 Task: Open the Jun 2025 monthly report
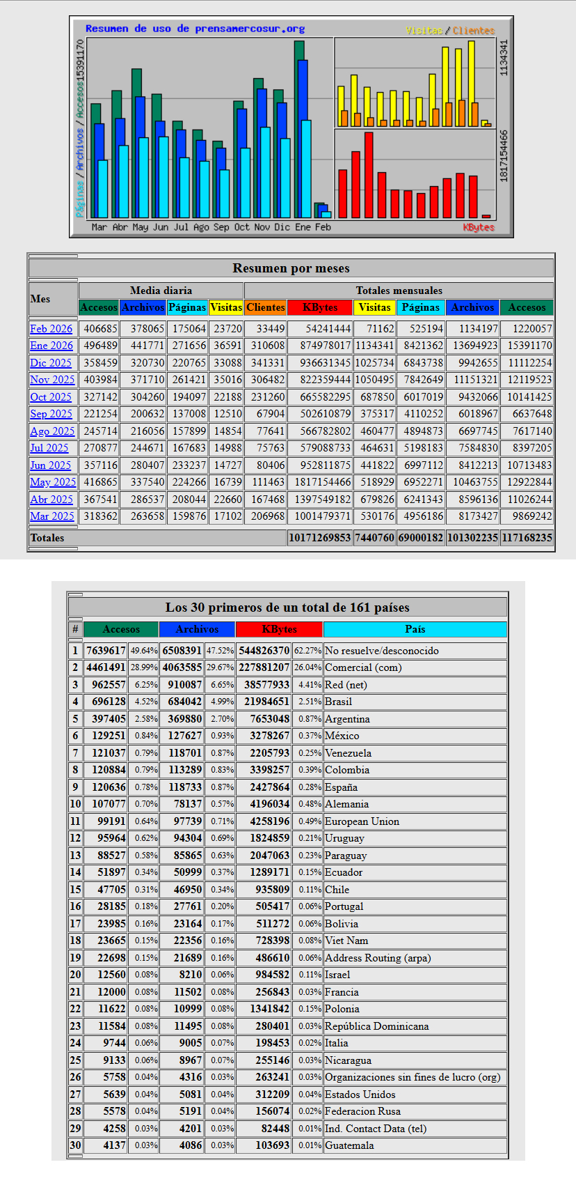click(x=51, y=465)
